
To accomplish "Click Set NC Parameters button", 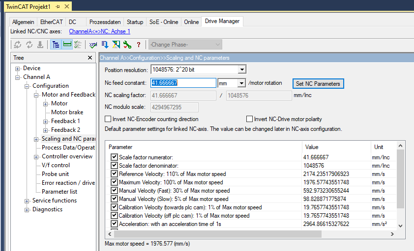I will click(318, 83).
